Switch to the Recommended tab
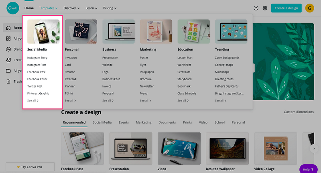This screenshot has height=173, width=321. click(74, 122)
